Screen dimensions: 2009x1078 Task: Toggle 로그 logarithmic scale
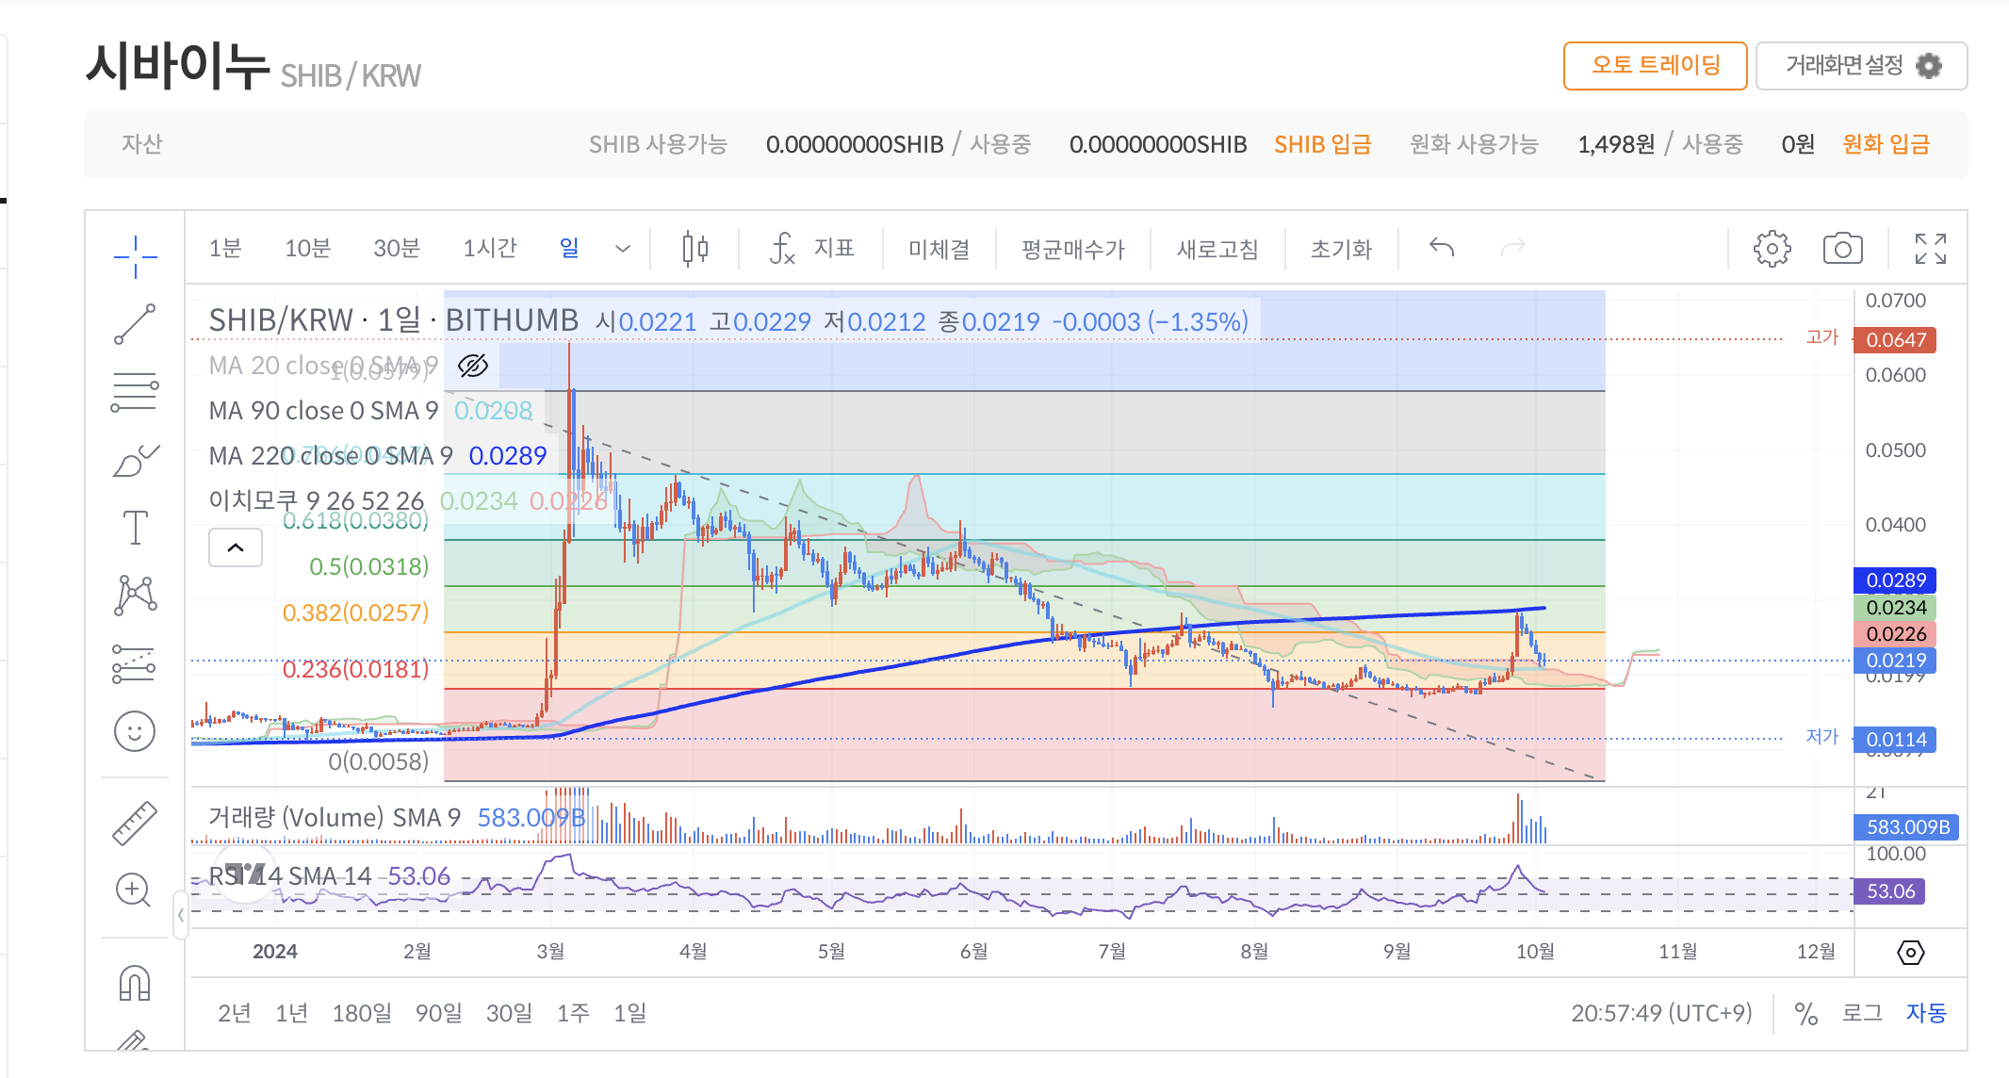pyautogui.click(x=1862, y=1013)
